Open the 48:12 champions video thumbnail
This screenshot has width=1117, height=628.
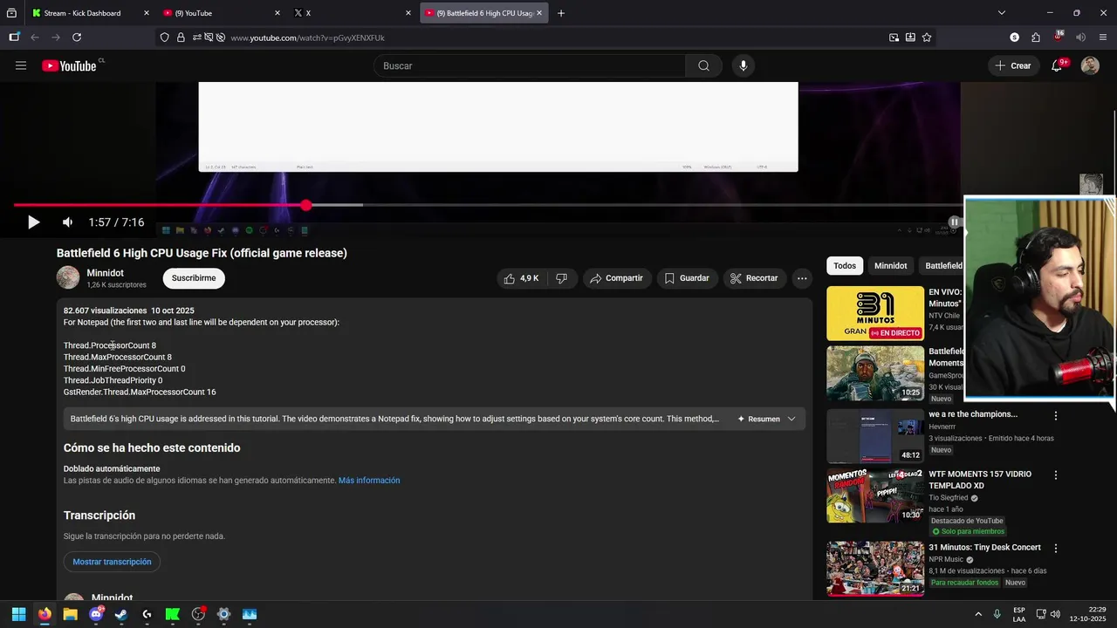(x=875, y=436)
